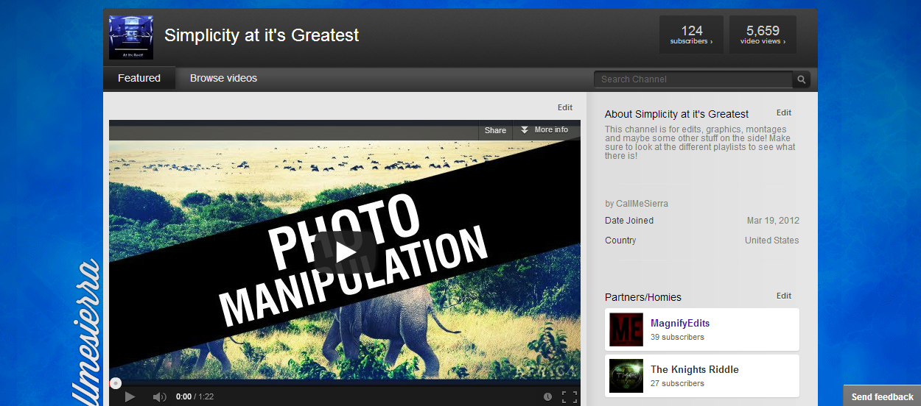Expand More info on the video player
This screenshot has height=406, width=921.
[x=545, y=130]
